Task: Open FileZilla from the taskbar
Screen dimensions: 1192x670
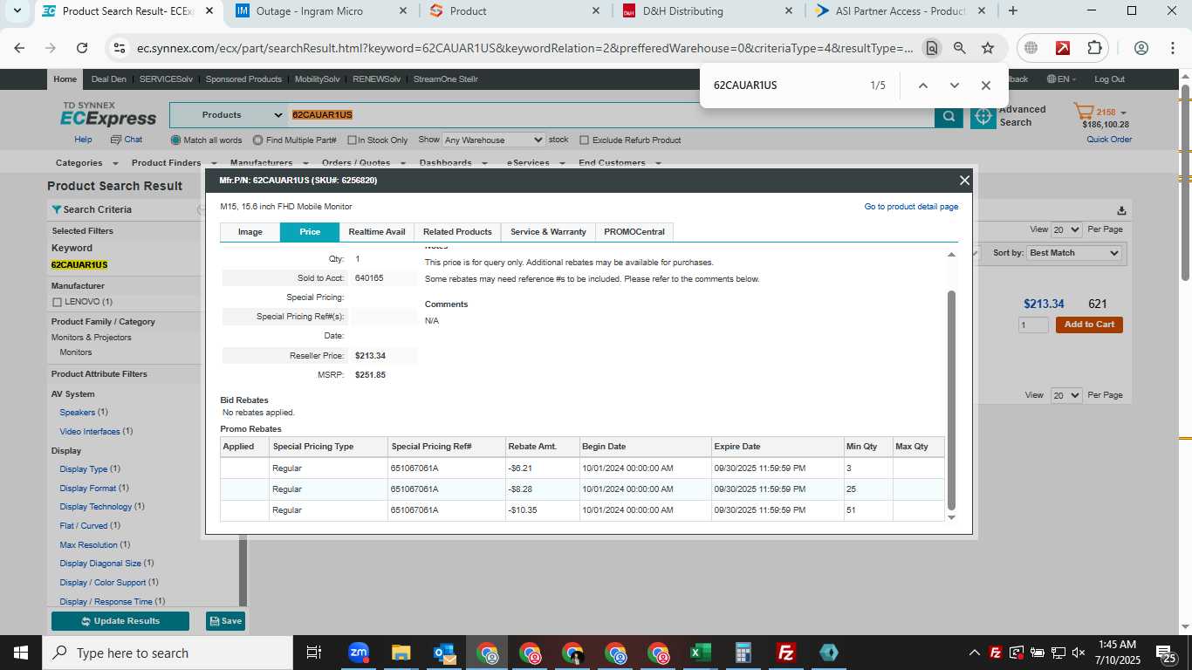Action: [786, 653]
